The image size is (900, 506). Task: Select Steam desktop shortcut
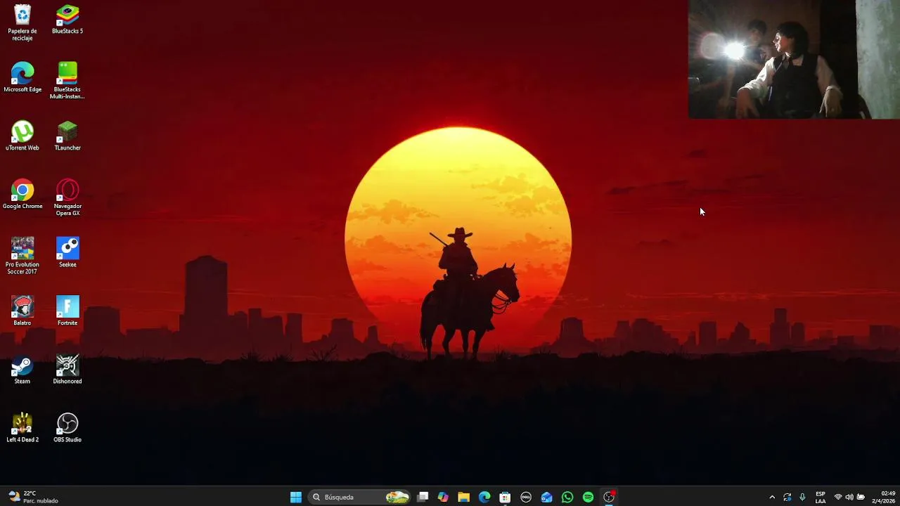22,370
